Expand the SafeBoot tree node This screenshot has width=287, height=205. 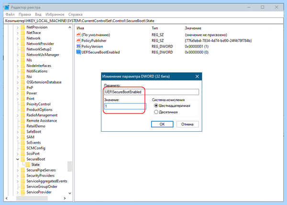tap(18, 132)
